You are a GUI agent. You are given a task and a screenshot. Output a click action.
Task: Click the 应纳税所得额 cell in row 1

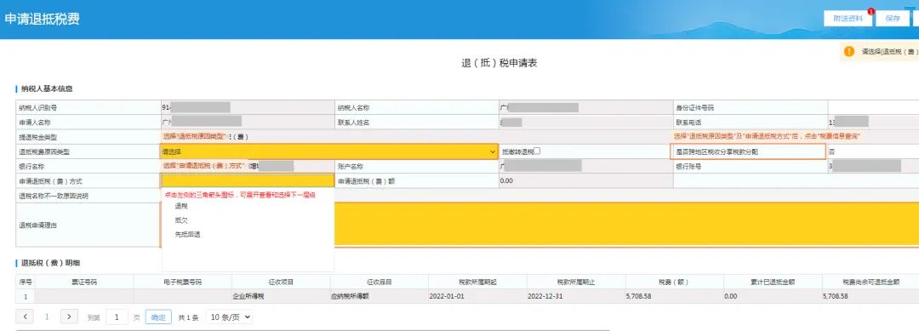pos(380,296)
